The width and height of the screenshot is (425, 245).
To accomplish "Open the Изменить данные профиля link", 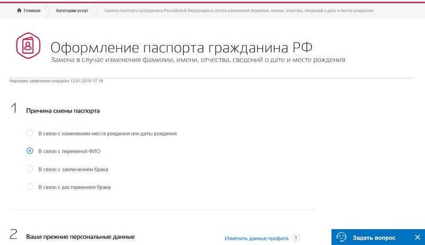I will (257, 238).
